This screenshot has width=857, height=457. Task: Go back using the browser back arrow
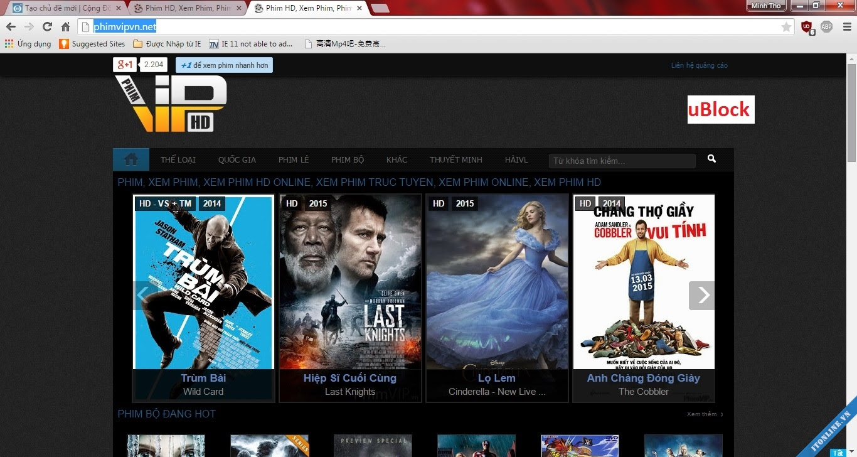click(x=11, y=27)
